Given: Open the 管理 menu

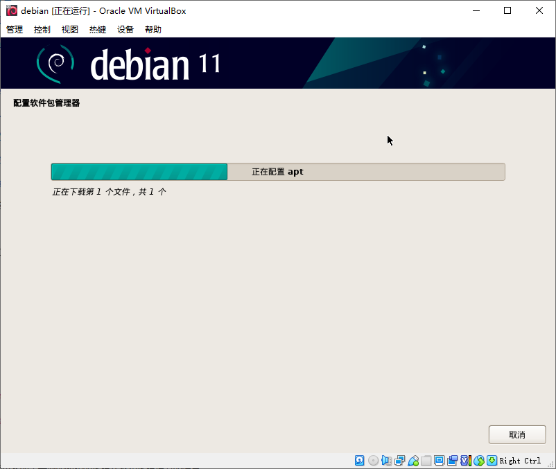Looking at the screenshot, I should pyautogui.click(x=15, y=29).
